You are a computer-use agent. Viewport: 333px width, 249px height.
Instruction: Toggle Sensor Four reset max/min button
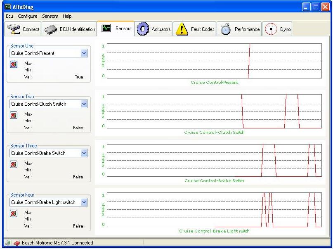(x=14, y=213)
